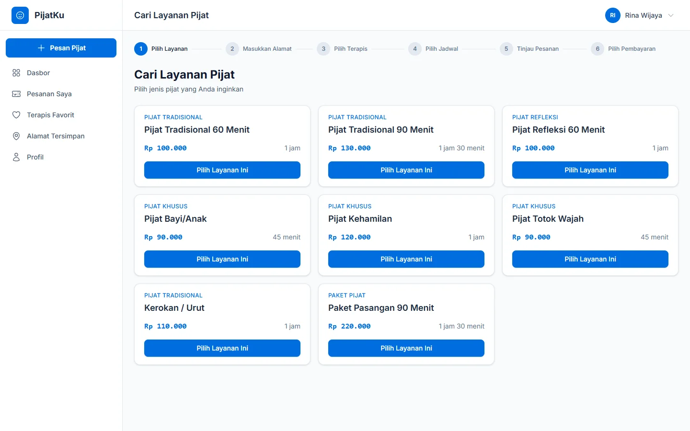Choose Pijat Refleksi 60 Menit service
690x431 pixels.
point(590,170)
